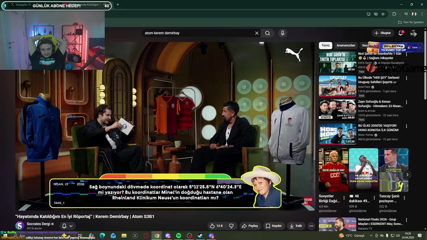Image resolution: width=427 pixels, height=240 pixels.
Task: Click the magnifier search button
Action: pos(268,33)
